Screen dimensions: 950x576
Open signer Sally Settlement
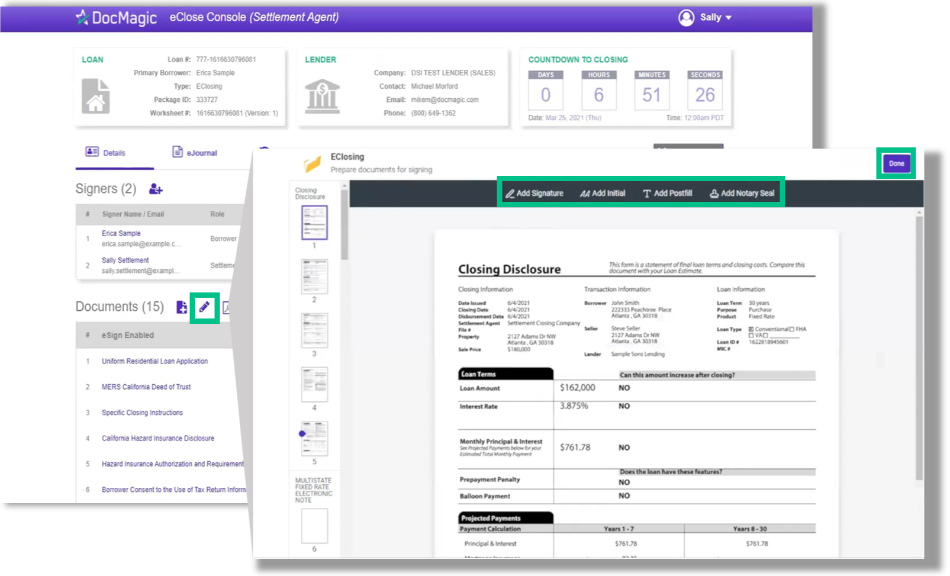coord(125,260)
